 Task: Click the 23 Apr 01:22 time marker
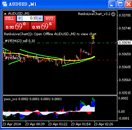(x=58, y=124)
